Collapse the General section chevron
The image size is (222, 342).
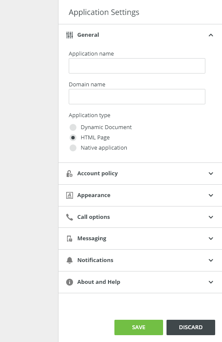(x=210, y=35)
